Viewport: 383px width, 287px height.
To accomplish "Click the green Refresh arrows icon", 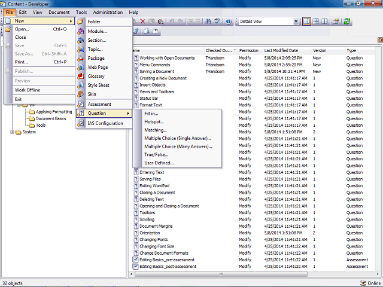I will click(347, 22).
